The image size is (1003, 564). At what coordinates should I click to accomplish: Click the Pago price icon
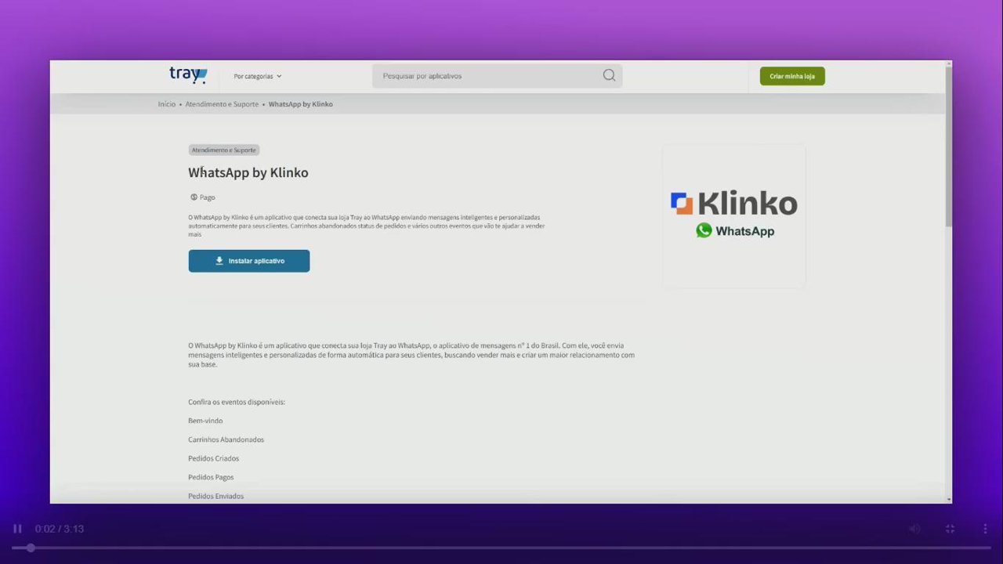[194, 197]
